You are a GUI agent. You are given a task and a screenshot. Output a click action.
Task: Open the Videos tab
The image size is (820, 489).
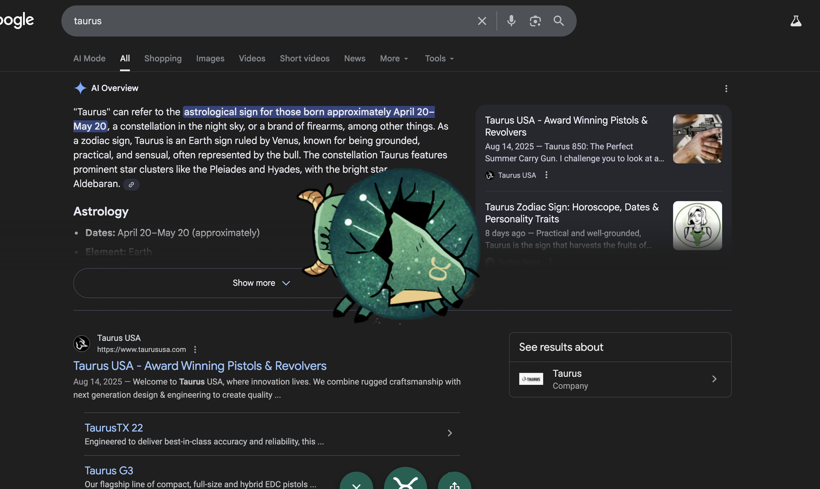252,58
